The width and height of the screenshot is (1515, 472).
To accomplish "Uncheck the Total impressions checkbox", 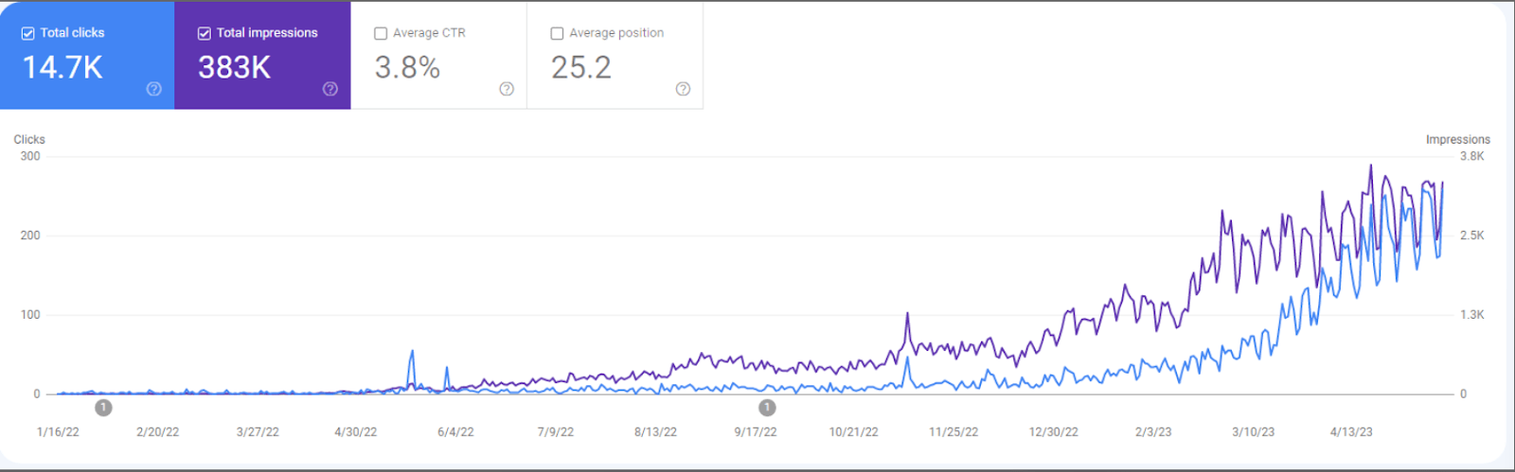I will tap(205, 33).
